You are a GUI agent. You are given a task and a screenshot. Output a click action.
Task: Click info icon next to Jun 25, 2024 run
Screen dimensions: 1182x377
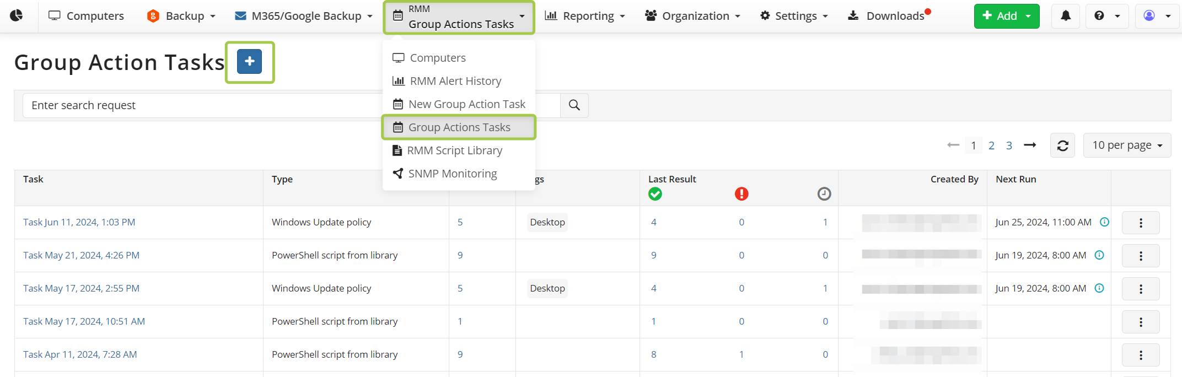coord(1104,222)
